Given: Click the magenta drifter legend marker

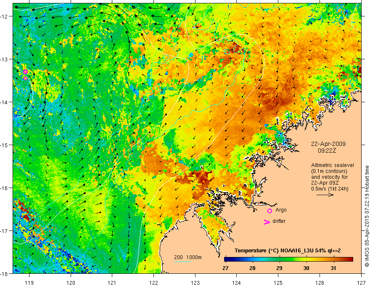Looking at the screenshot, I should [267, 222].
